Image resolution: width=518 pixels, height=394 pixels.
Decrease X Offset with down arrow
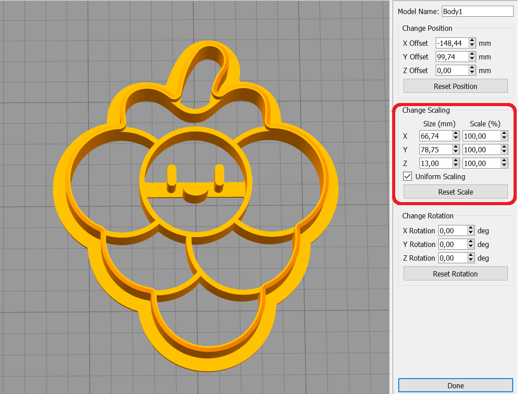pos(472,46)
